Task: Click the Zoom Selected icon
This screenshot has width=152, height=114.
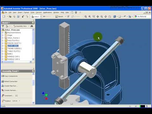Action: 102,16
